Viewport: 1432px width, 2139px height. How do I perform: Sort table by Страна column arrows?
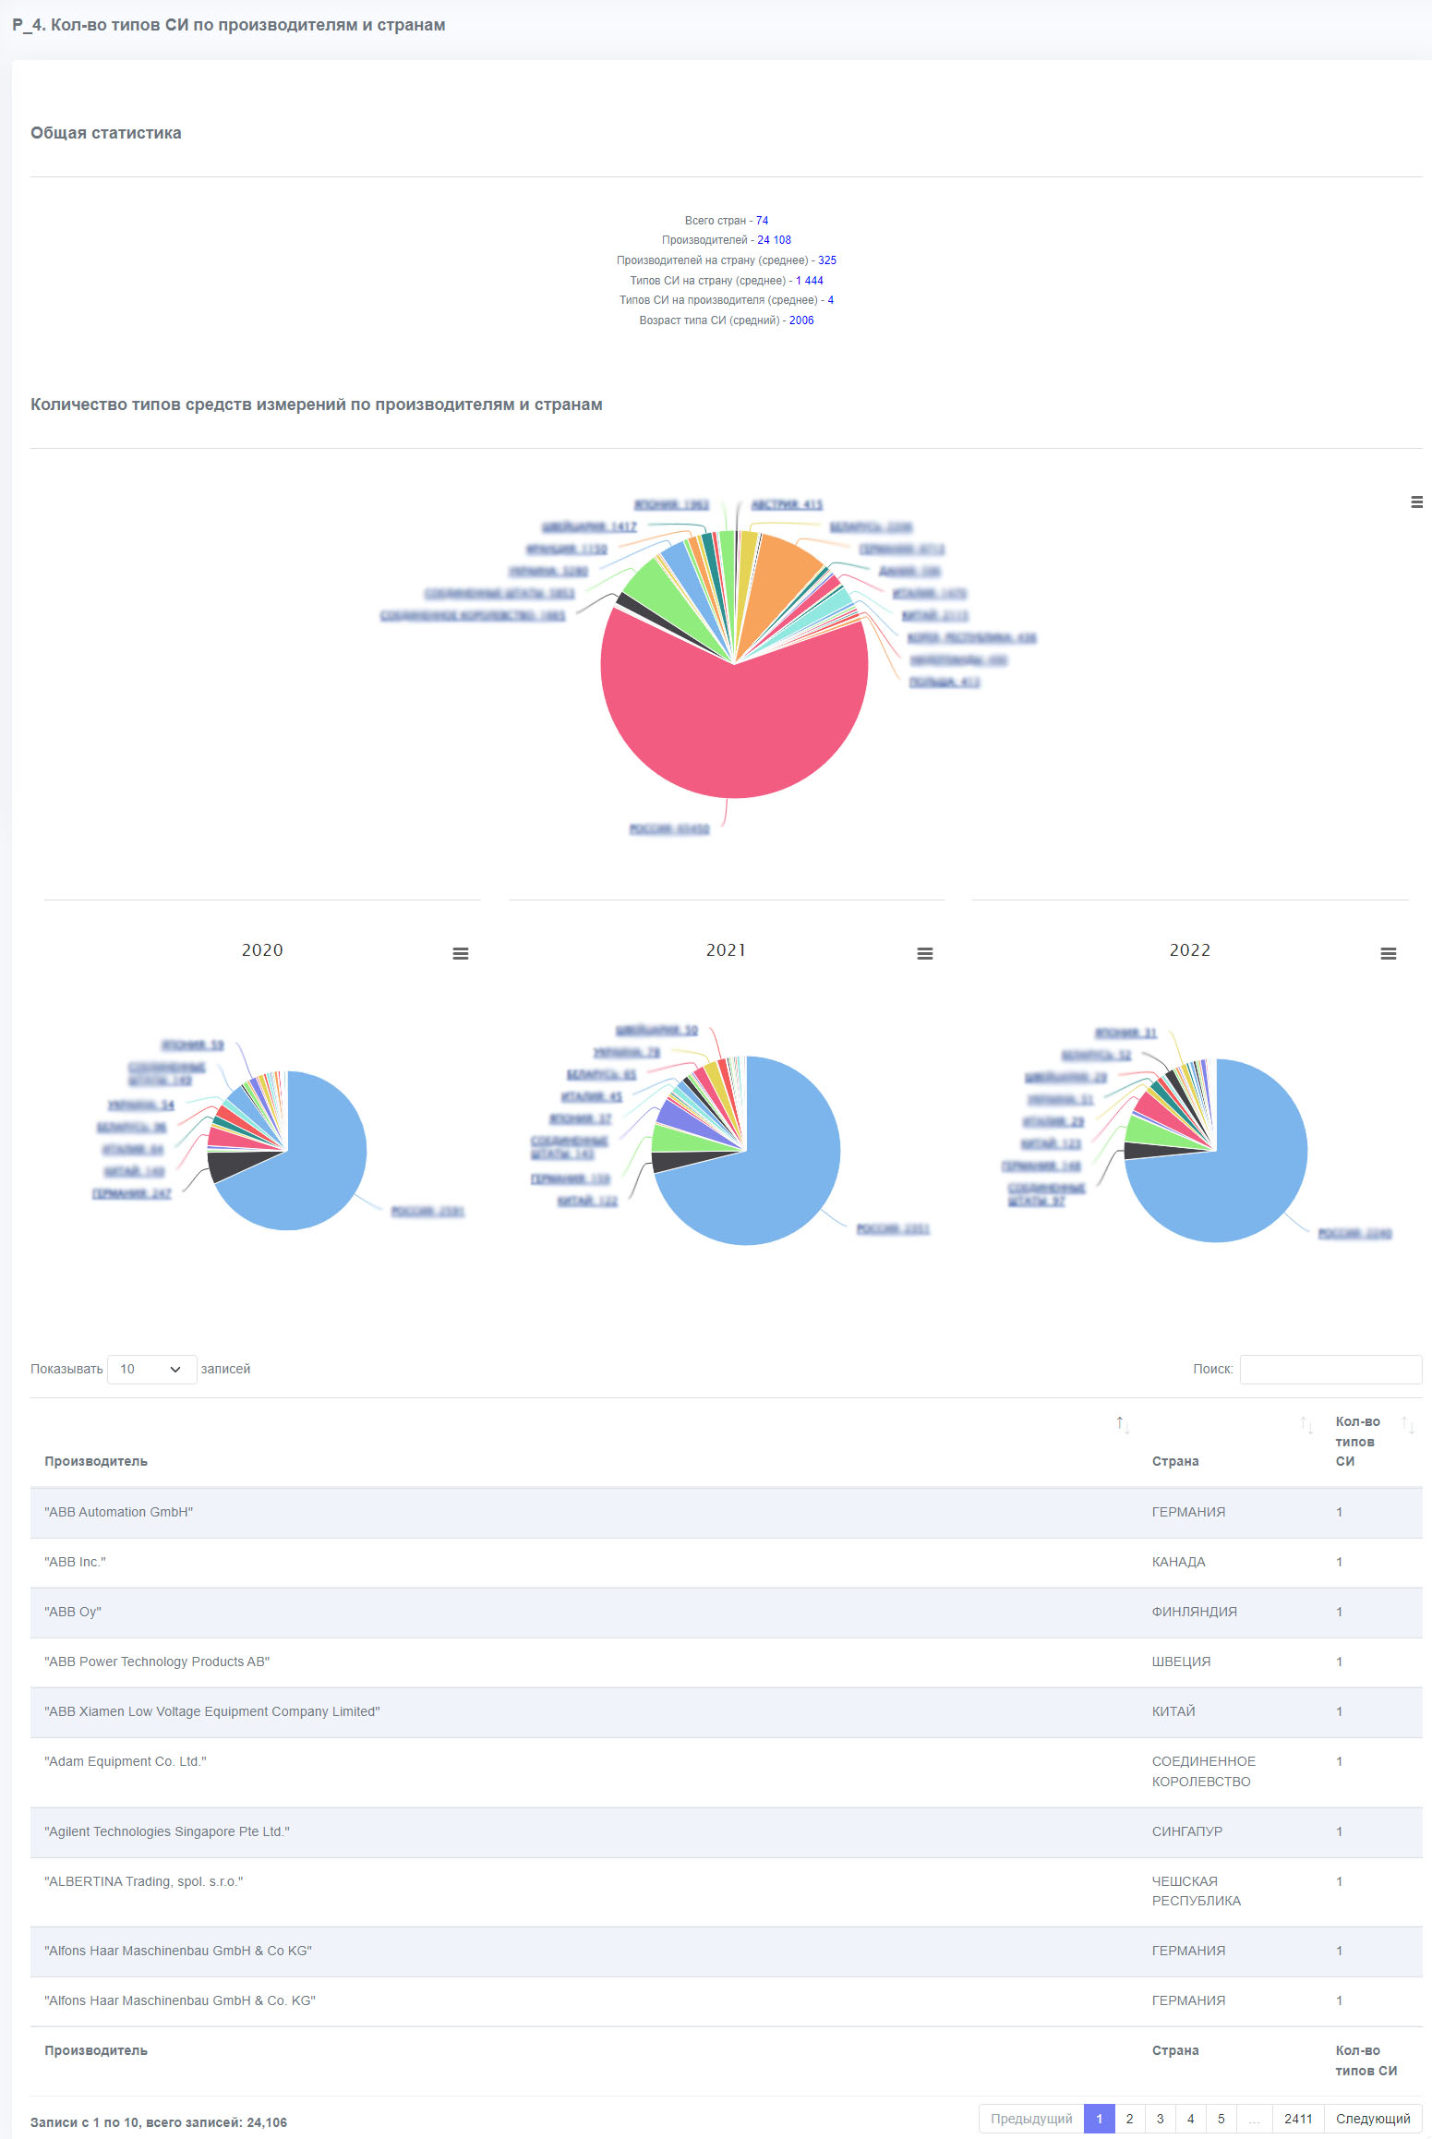pos(1306,1425)
